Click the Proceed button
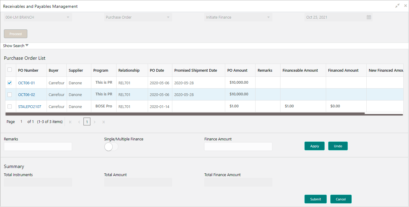 (16, 34)
